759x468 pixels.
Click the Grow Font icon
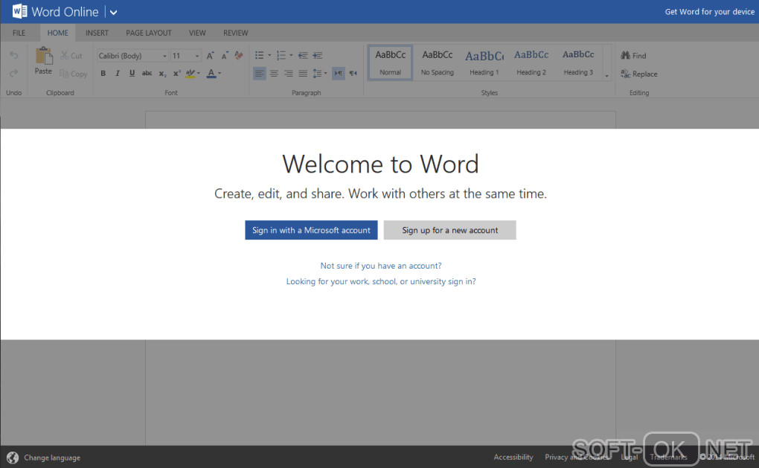(x=211, y=55)
